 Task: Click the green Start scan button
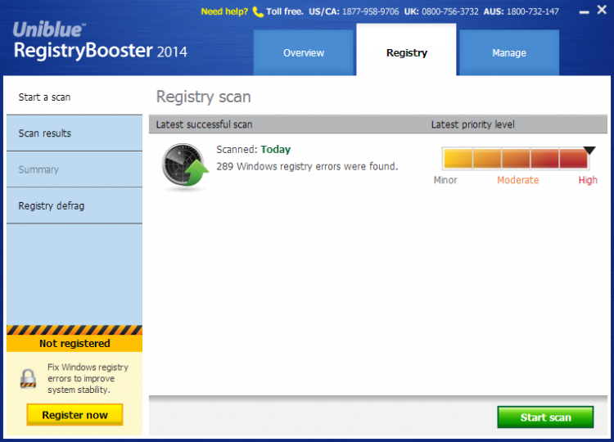(545, 417)
